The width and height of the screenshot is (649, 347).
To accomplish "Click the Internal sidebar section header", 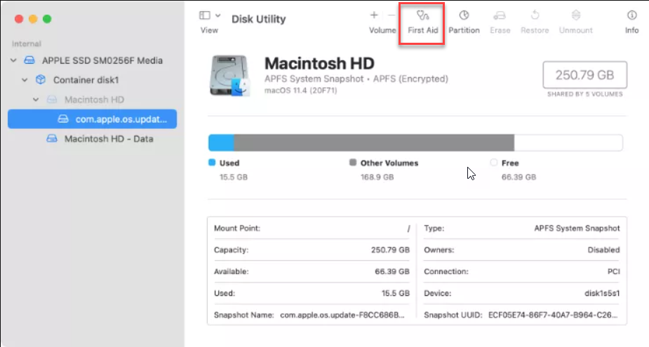I will (x=27, y=44).
